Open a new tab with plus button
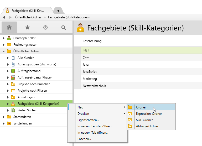 [58, 11]
